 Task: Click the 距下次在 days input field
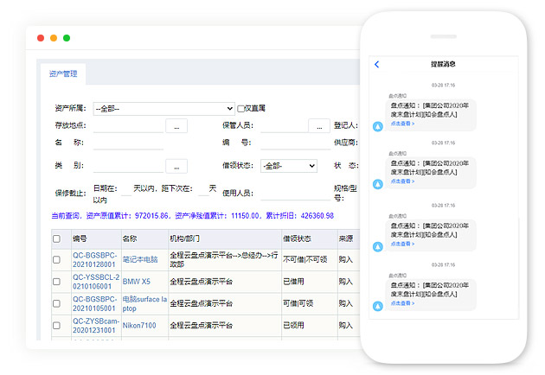coord(203,189)
